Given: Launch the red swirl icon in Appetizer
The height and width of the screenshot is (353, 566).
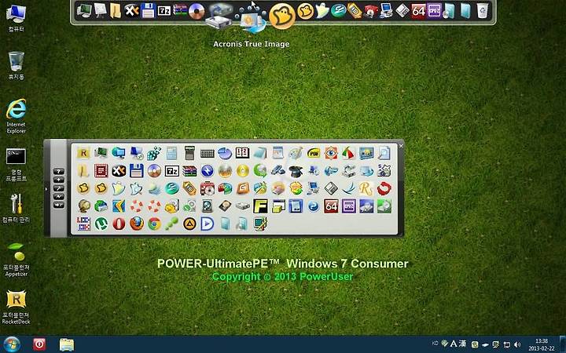Looking at the screenshot, I should coord(384,188).
